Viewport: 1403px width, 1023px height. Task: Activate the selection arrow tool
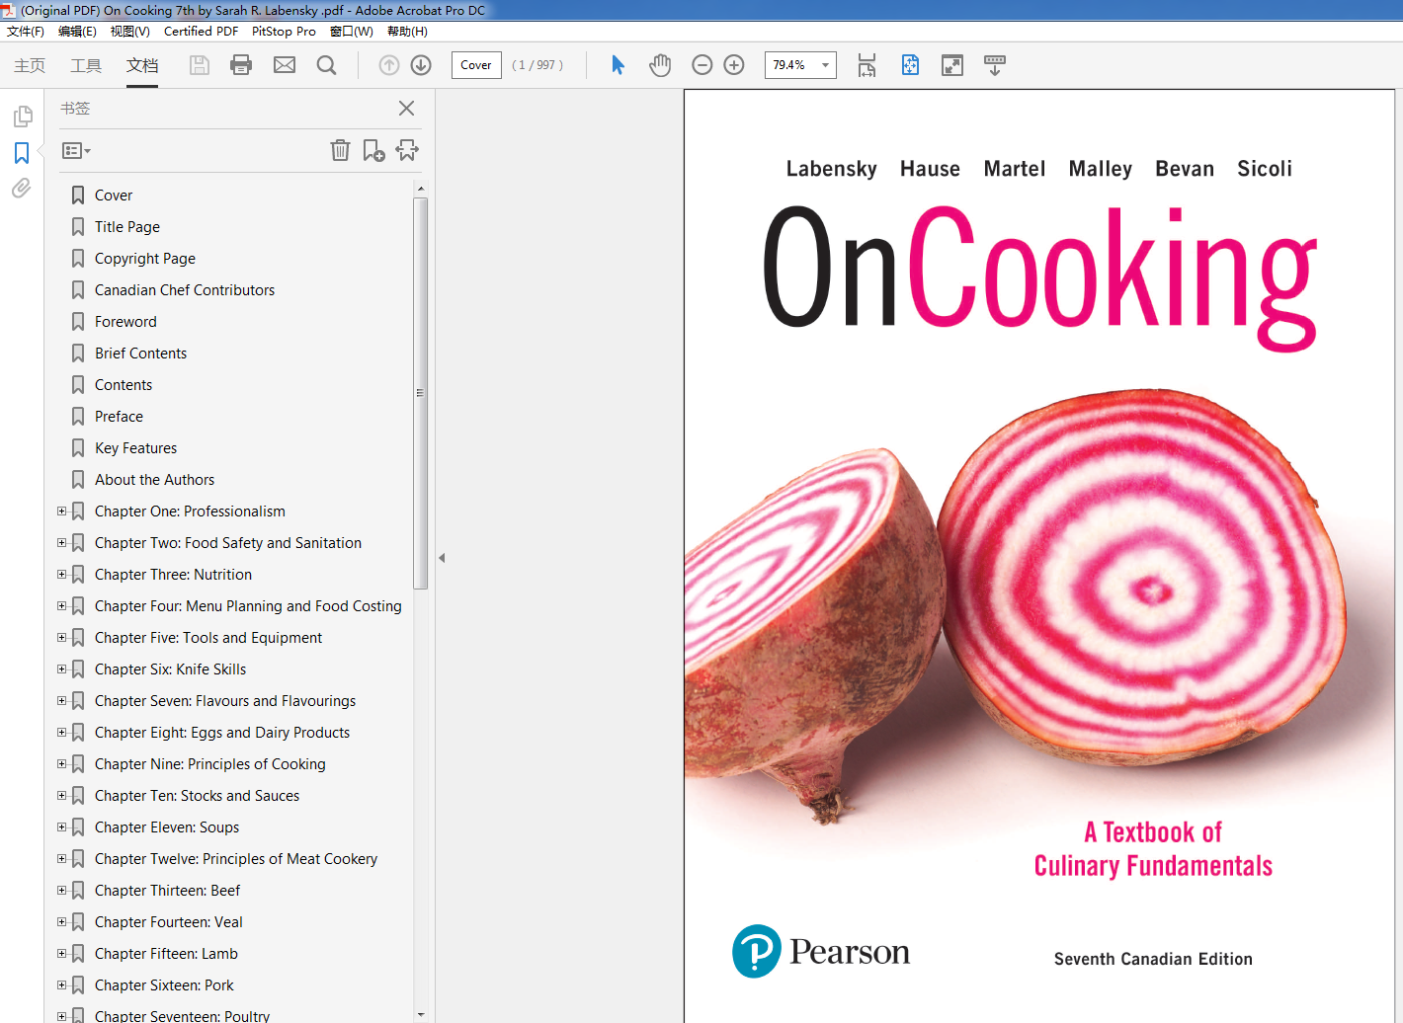pyautogui.click(x=619, y=65)
